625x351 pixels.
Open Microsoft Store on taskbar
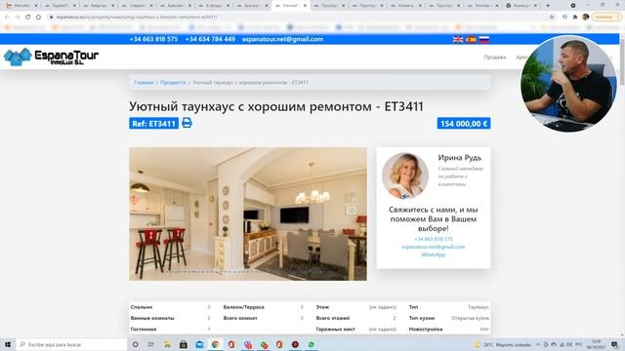point(183,344)
